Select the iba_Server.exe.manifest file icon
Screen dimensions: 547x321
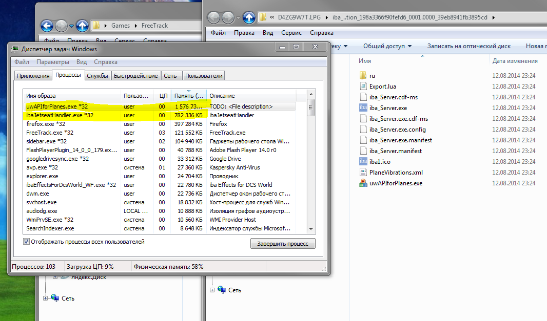pyautogui.click(x=363, y=140)
